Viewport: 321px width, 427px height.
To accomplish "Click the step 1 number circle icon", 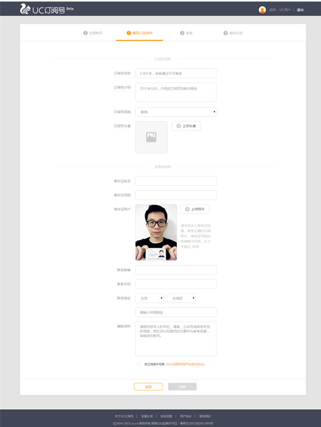I will tap(85, 33).
